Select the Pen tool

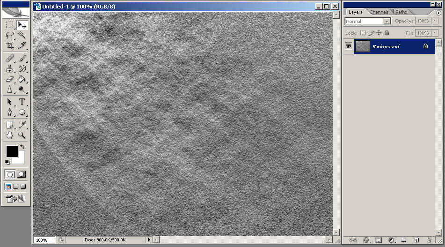point(10,112)
